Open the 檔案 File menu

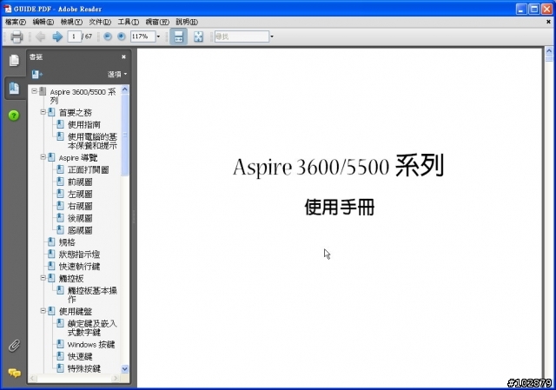[16, 22]
